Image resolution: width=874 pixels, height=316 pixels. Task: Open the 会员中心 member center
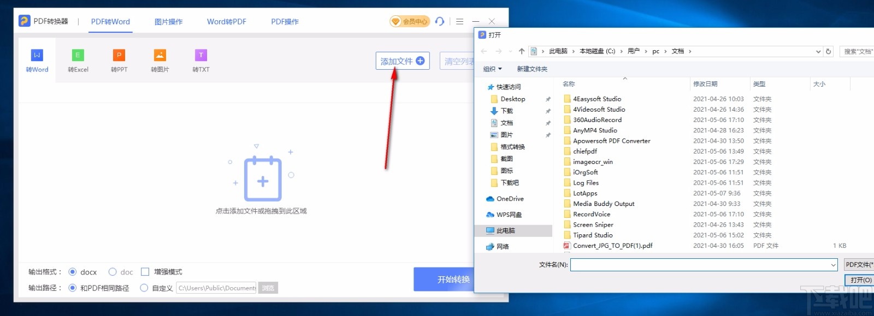click(409, 21)
